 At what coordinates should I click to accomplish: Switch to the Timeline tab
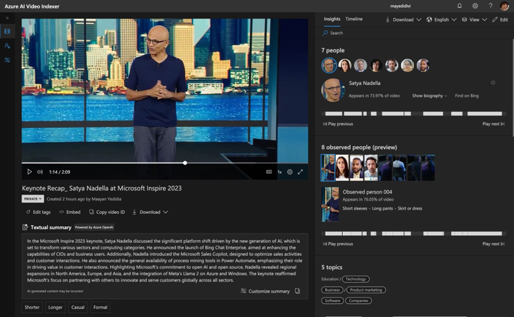pos(354,19)
